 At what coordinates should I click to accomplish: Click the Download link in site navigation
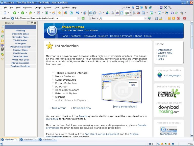(x=90, y=36)
